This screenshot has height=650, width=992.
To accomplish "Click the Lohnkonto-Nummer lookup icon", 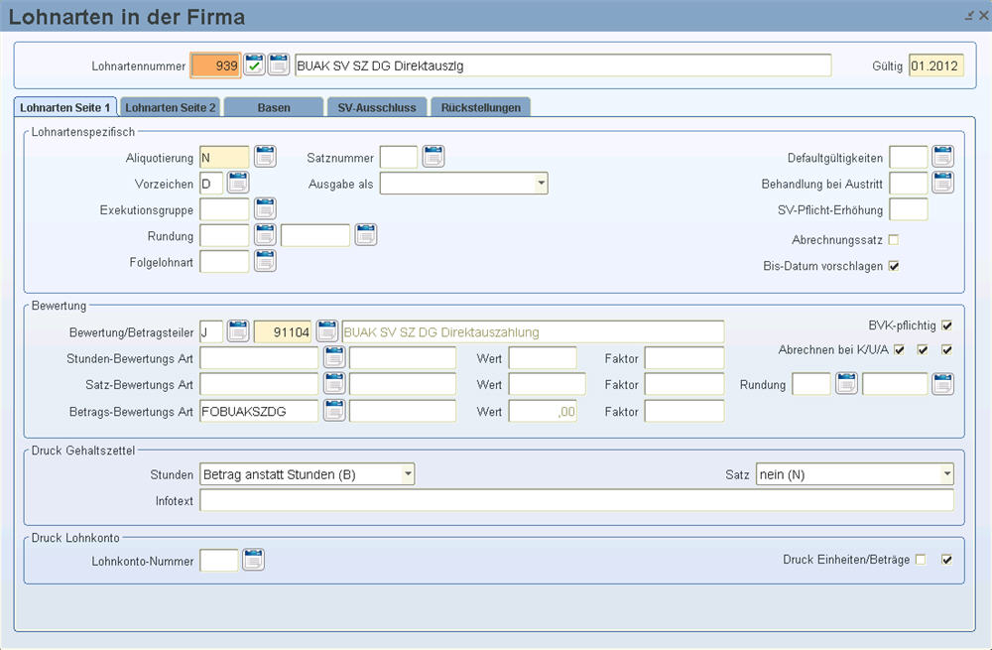I will [253, 560].
